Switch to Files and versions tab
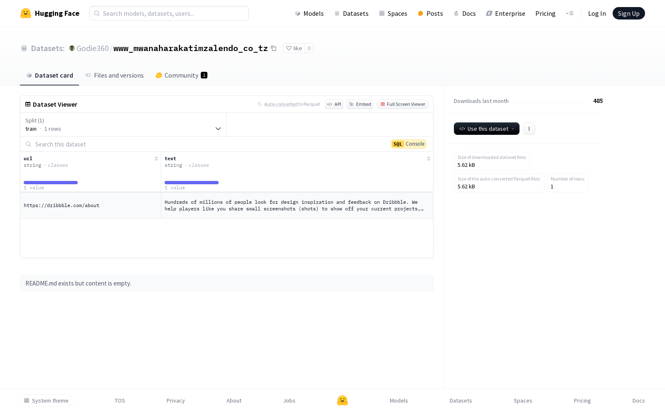 [114, 75]
